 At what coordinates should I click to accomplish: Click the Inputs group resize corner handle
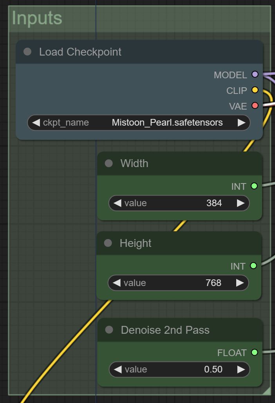[x=267, y=390]
